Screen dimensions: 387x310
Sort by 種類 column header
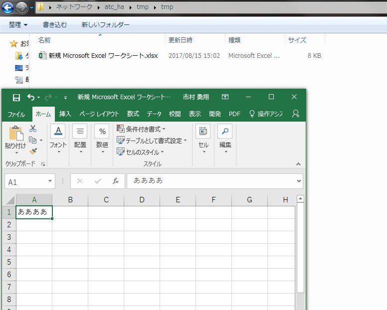tap(255, 40)
